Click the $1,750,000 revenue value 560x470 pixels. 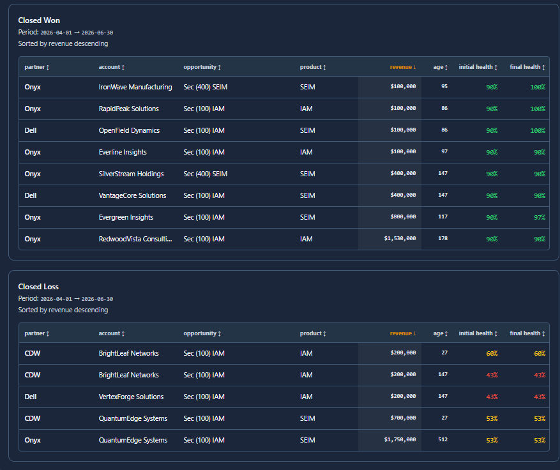point(400,439)
